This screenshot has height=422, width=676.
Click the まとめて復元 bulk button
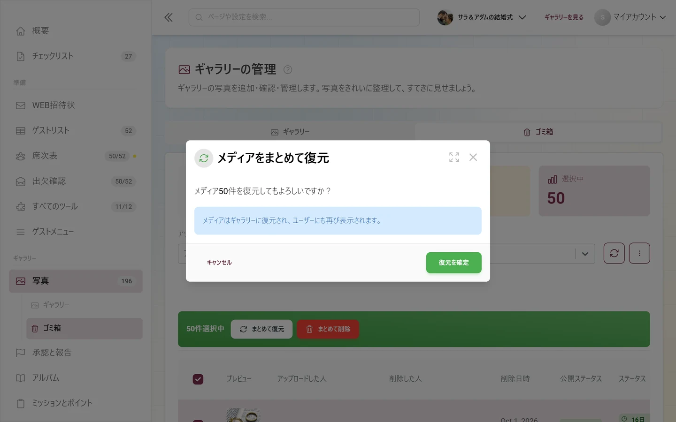tap(261, 329)
